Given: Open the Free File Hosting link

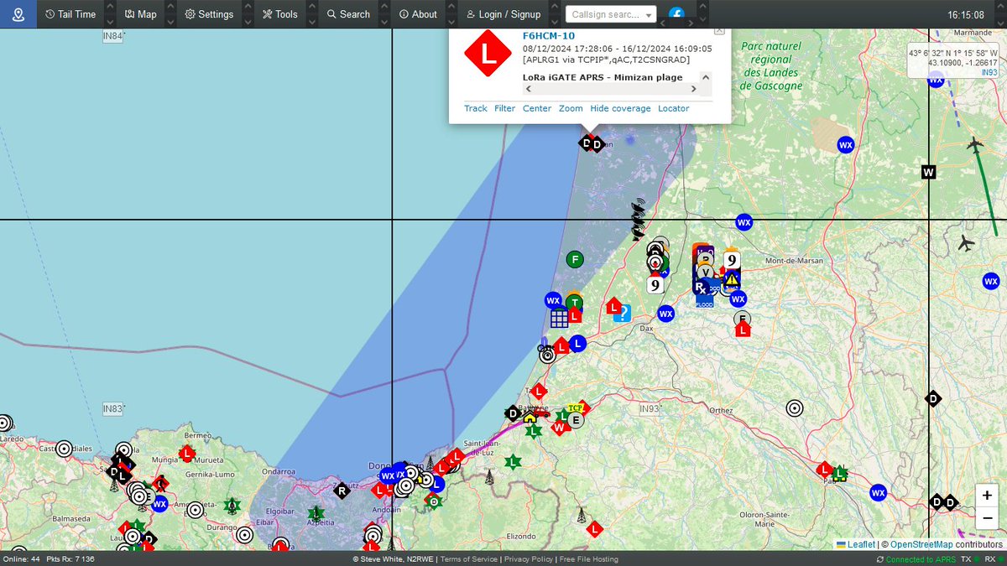Looking at the screenshot, I should coord(588,559).
